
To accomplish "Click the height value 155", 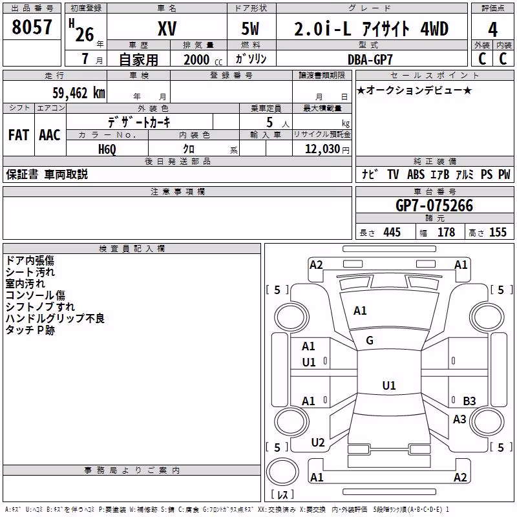I will [498, 232].
